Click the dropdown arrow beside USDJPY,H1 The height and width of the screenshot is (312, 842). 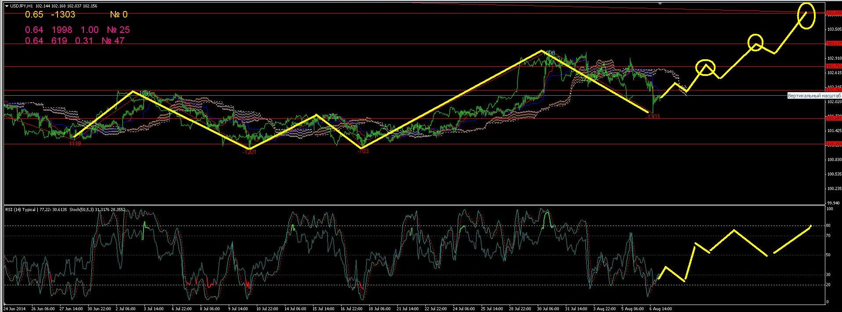tap(6, 6)
